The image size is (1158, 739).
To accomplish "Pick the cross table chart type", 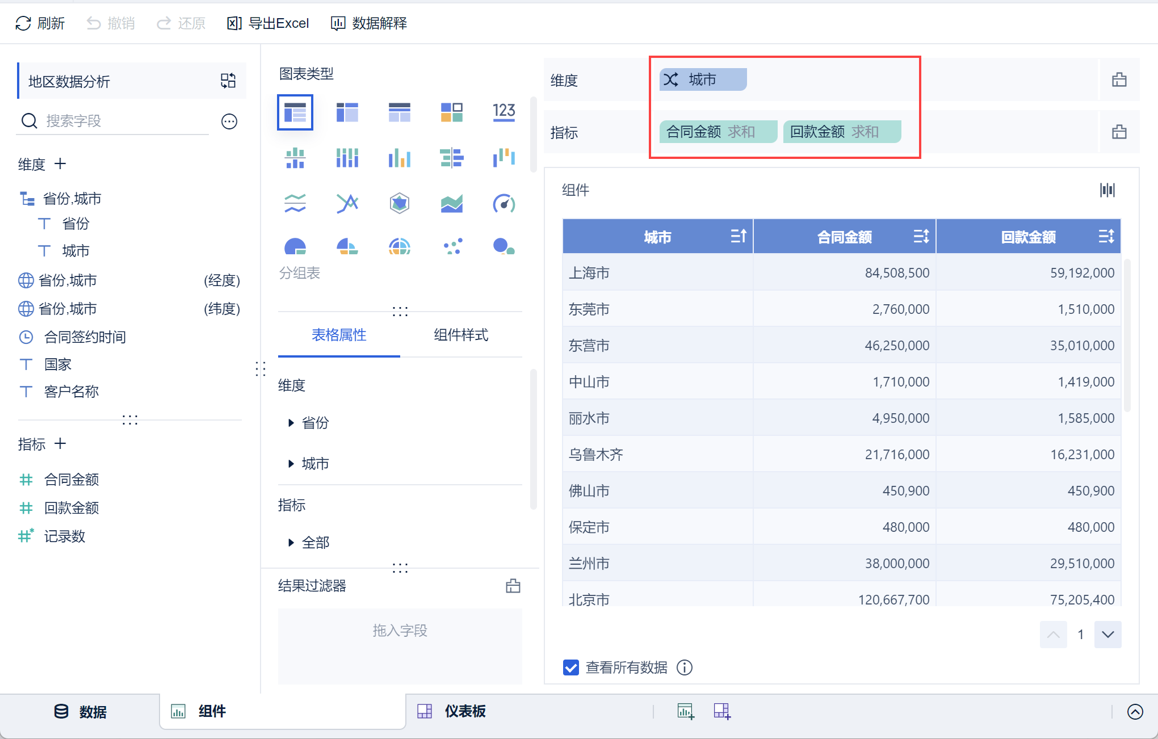I will click(x=347, y=112).
